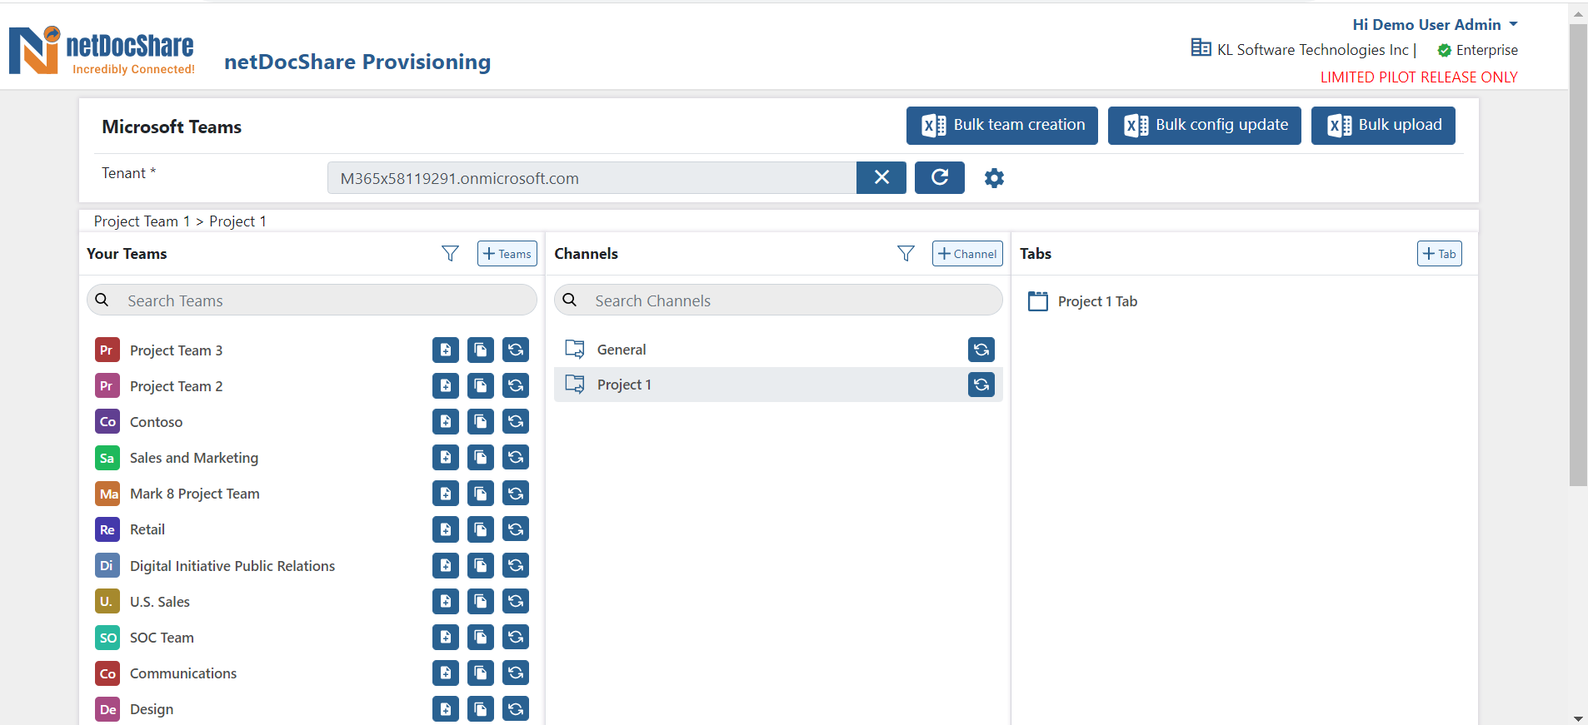Click add-document icon for Project Team 3
Screen dimensions: 1588x725
click(446, 350)
